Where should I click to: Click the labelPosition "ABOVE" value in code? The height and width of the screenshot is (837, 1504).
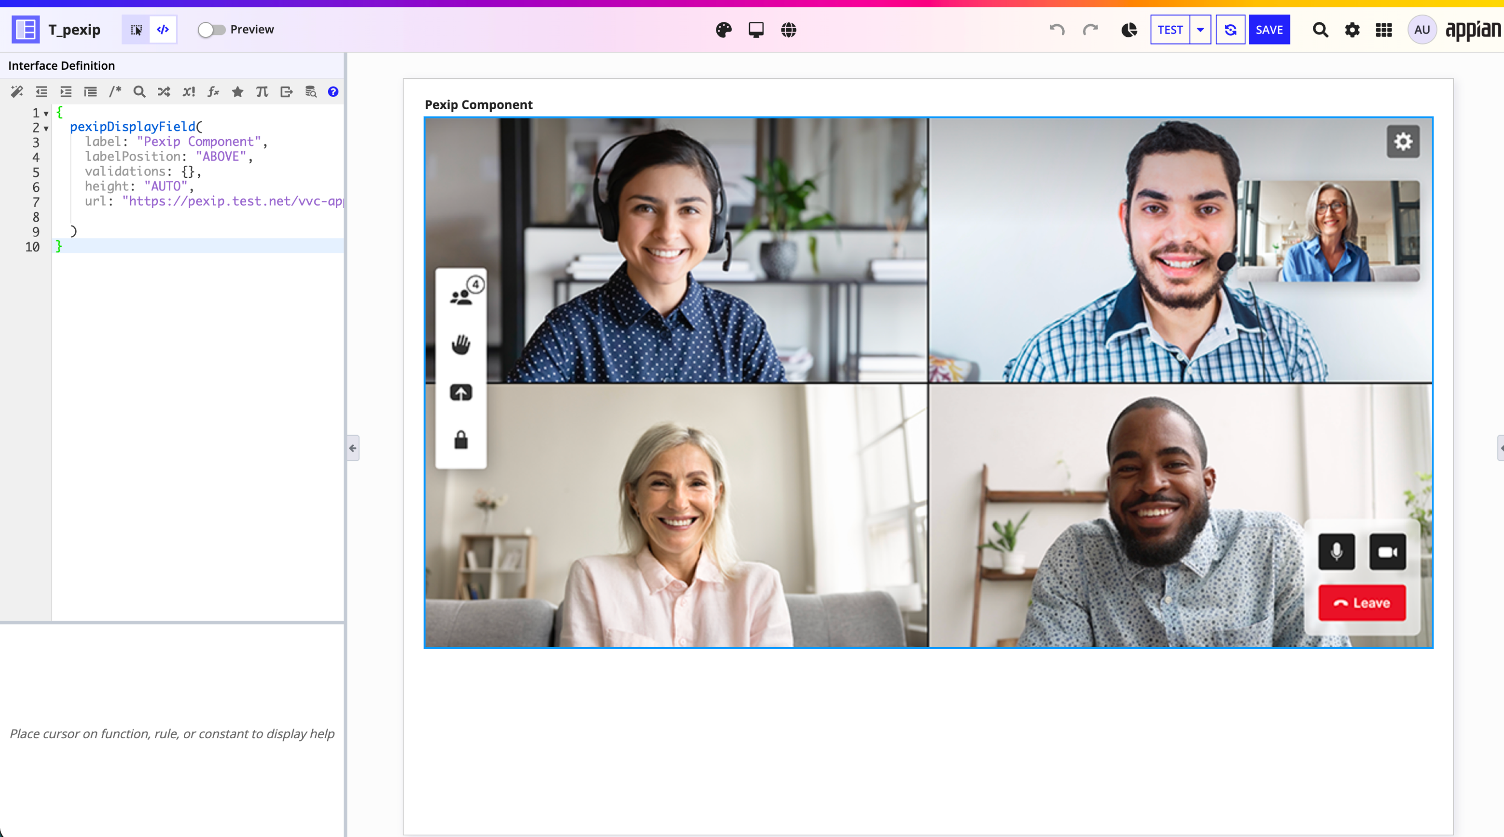coord(221,157)
